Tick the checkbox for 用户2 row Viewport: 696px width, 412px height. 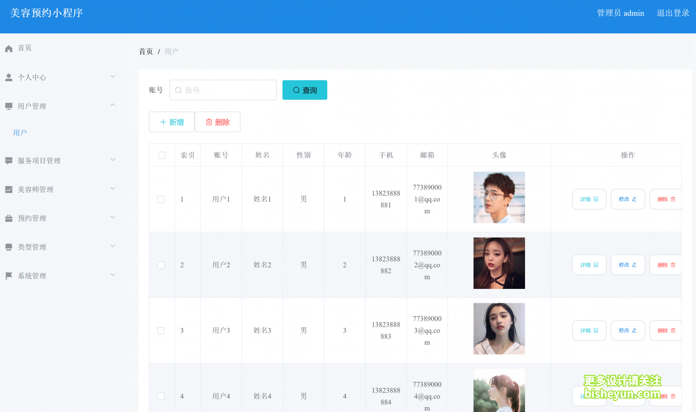161,265
